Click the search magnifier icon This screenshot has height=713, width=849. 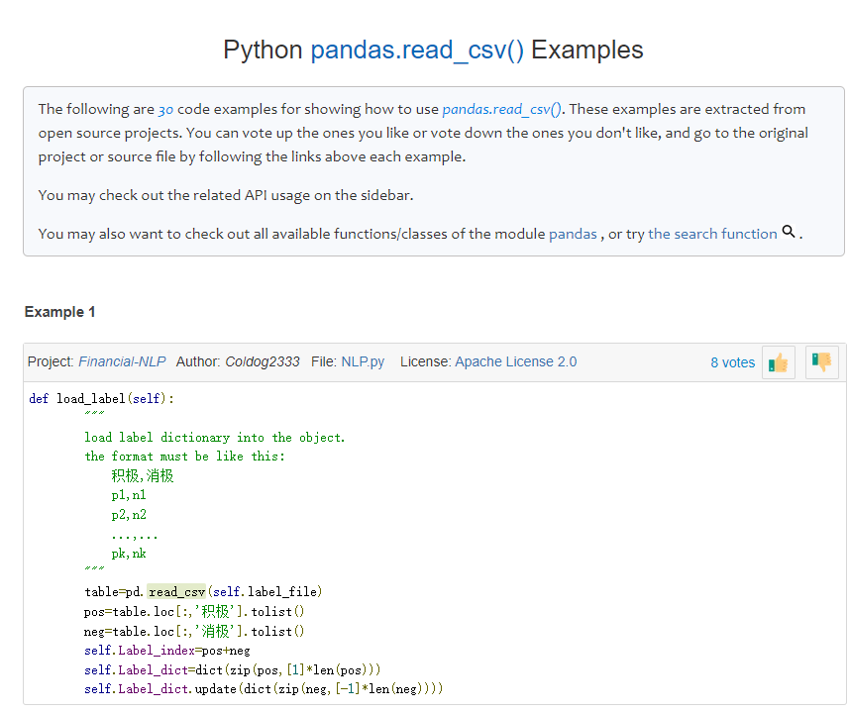789,232
